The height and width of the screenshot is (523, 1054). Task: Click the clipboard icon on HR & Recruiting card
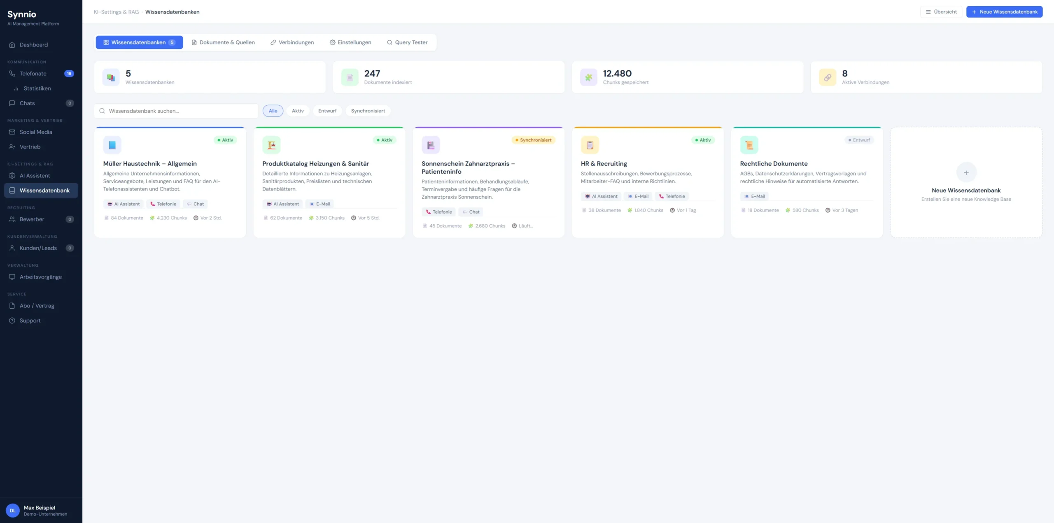(x=590, y=145)
